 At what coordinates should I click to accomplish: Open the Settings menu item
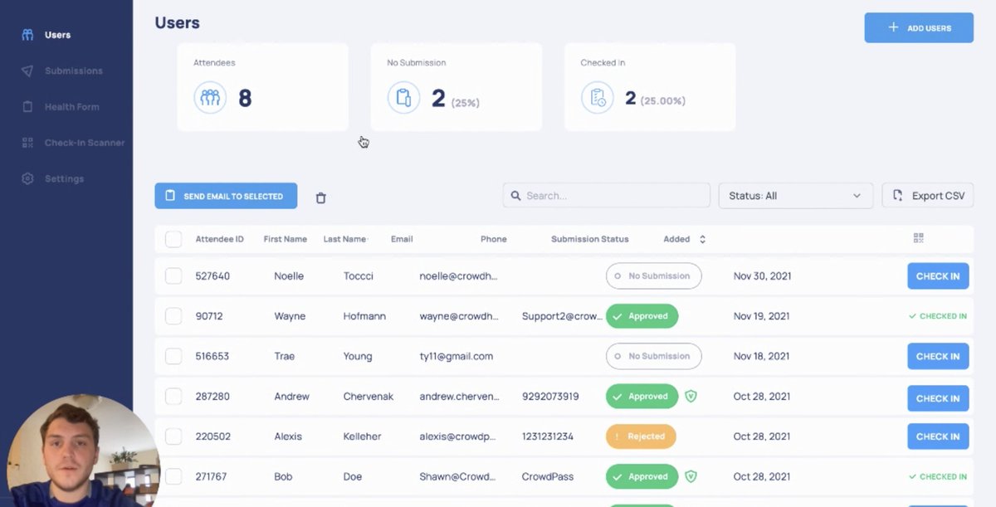(x=64, y=178)
